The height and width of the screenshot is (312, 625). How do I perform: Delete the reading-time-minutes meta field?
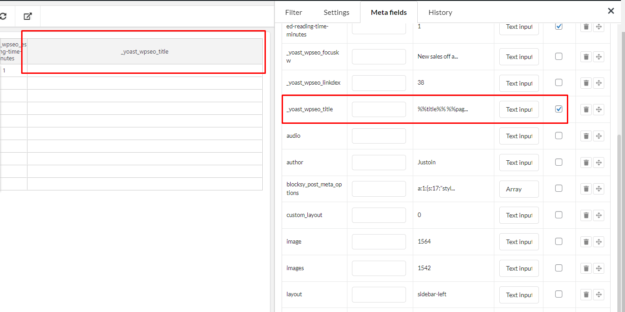click(586, 27)
